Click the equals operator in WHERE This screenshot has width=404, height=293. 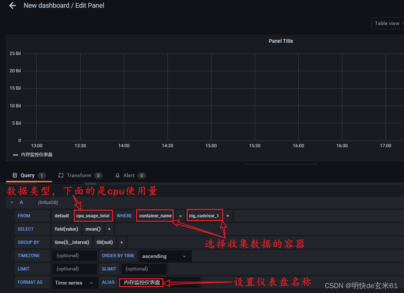tap(180, 216)
